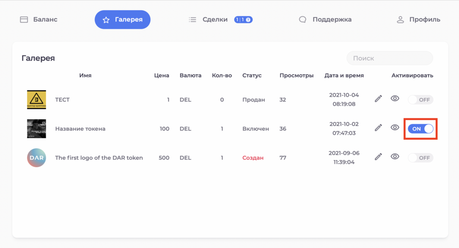
Task: Click the Продан status
Action: coord(253,100)
